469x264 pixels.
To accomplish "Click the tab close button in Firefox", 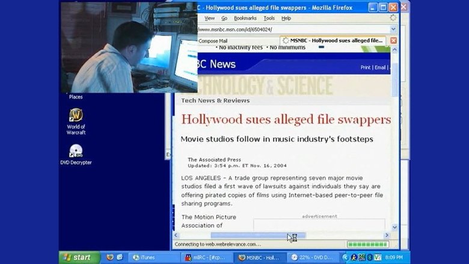I will pyautogui.click(x=393, y=40).
